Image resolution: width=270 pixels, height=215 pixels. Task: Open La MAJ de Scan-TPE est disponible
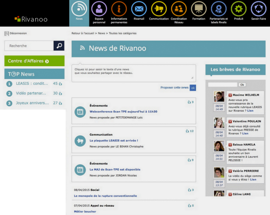(115, 170)
